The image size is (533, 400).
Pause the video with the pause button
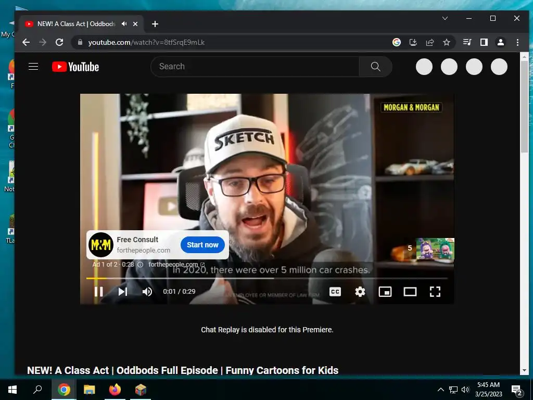(x=98, y=292)
